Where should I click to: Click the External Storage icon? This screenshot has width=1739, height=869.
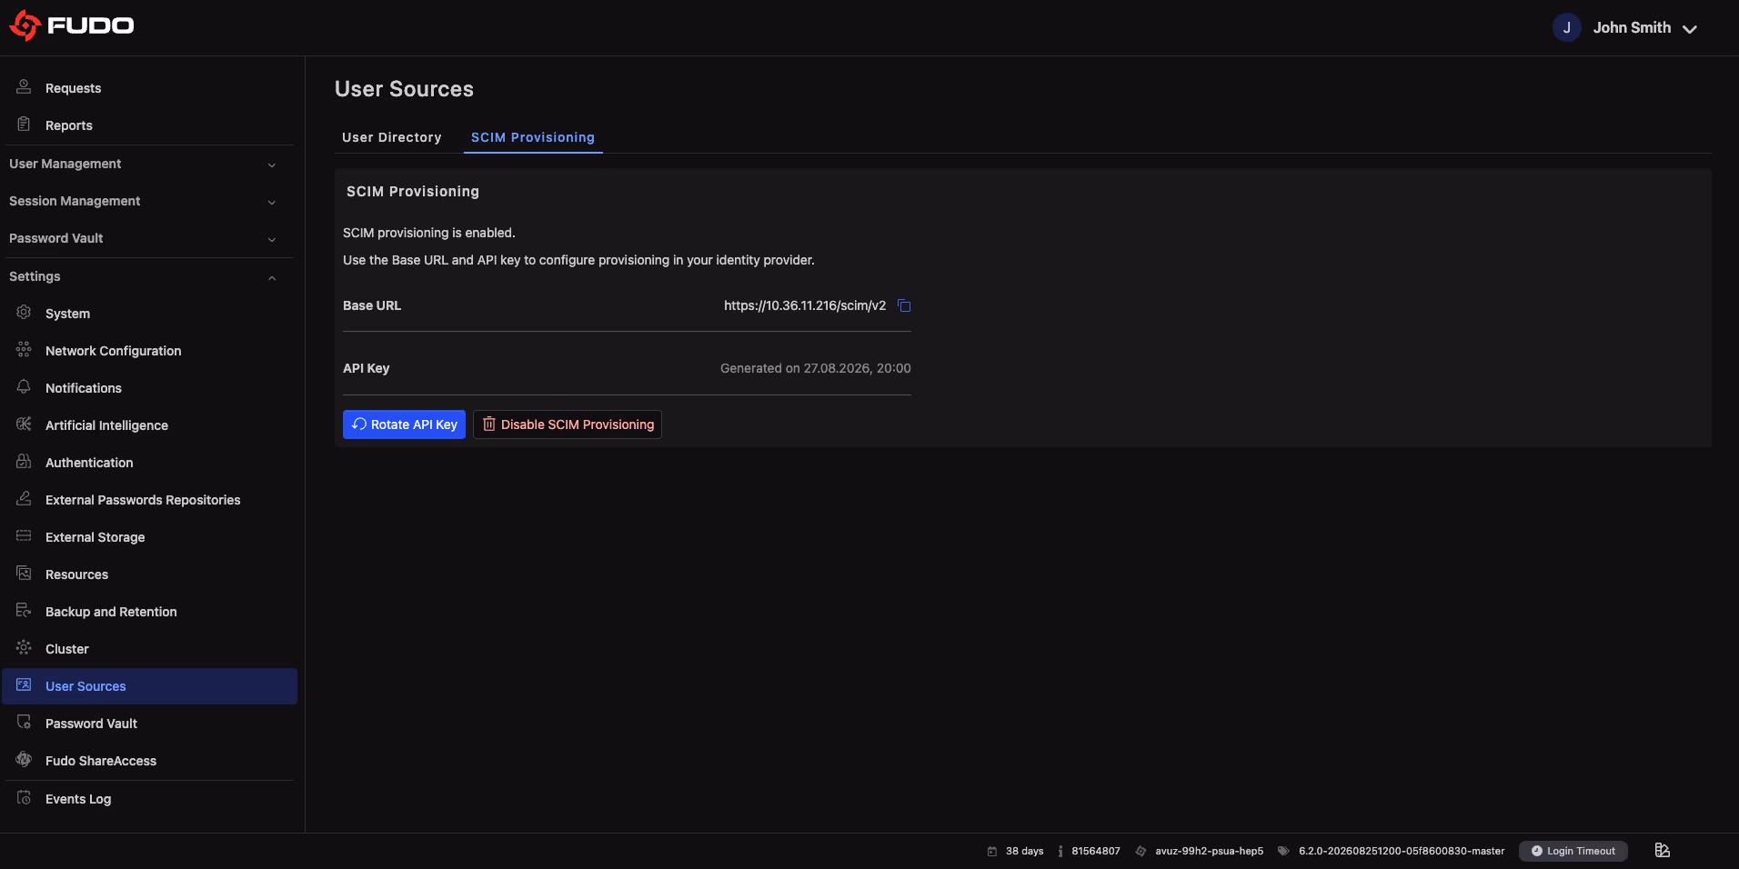coord(24,536)
